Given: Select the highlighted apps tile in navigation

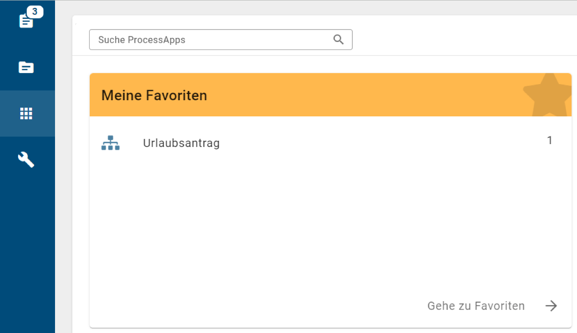Looking at the screenshot, I should tap(25, 113).
